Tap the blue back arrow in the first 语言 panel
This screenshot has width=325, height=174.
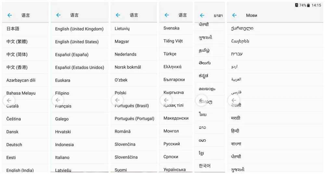(x=9, y=15)
